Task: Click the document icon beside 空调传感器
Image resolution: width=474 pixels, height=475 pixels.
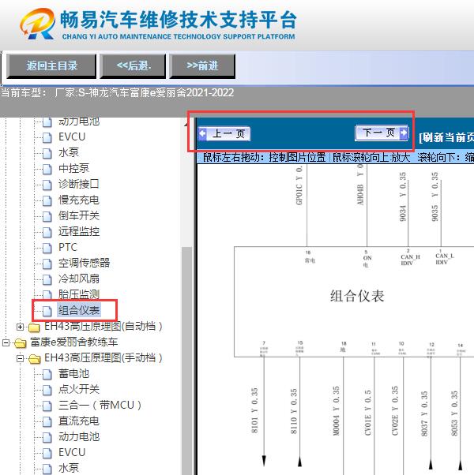Action: tap(47, 264)
